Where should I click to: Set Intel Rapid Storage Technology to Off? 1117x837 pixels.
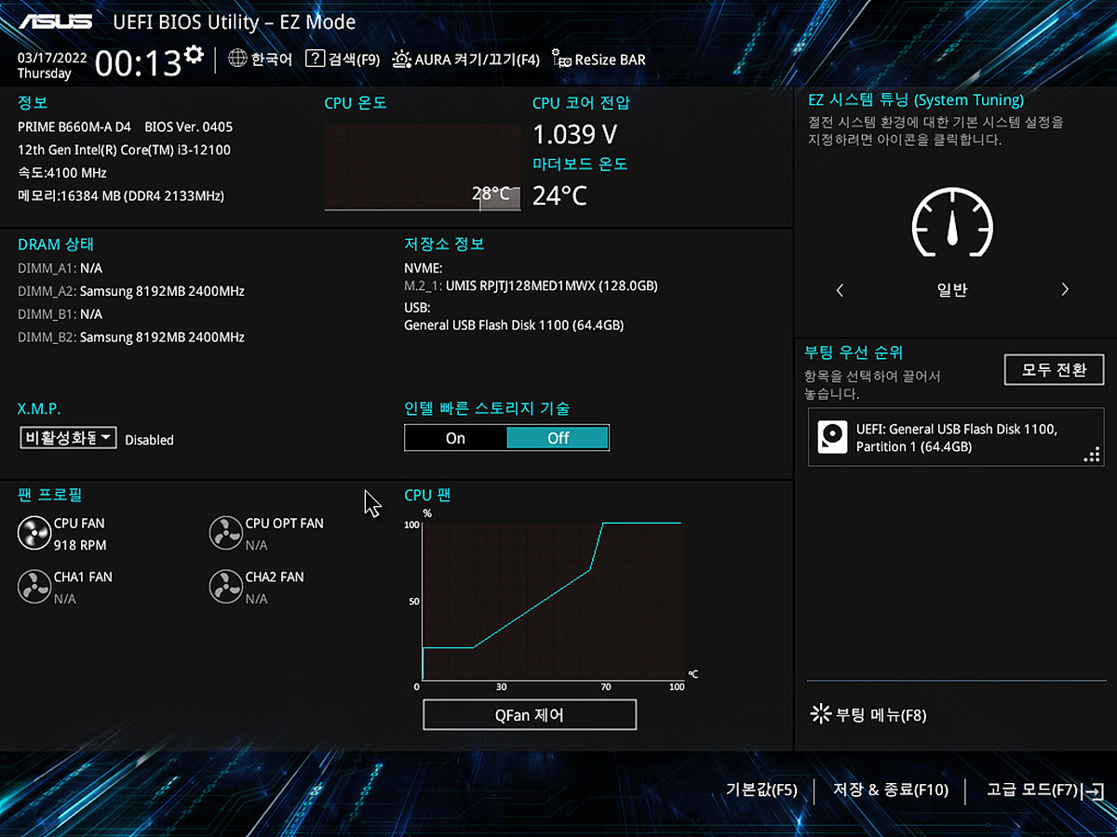(x=558, y=438)
